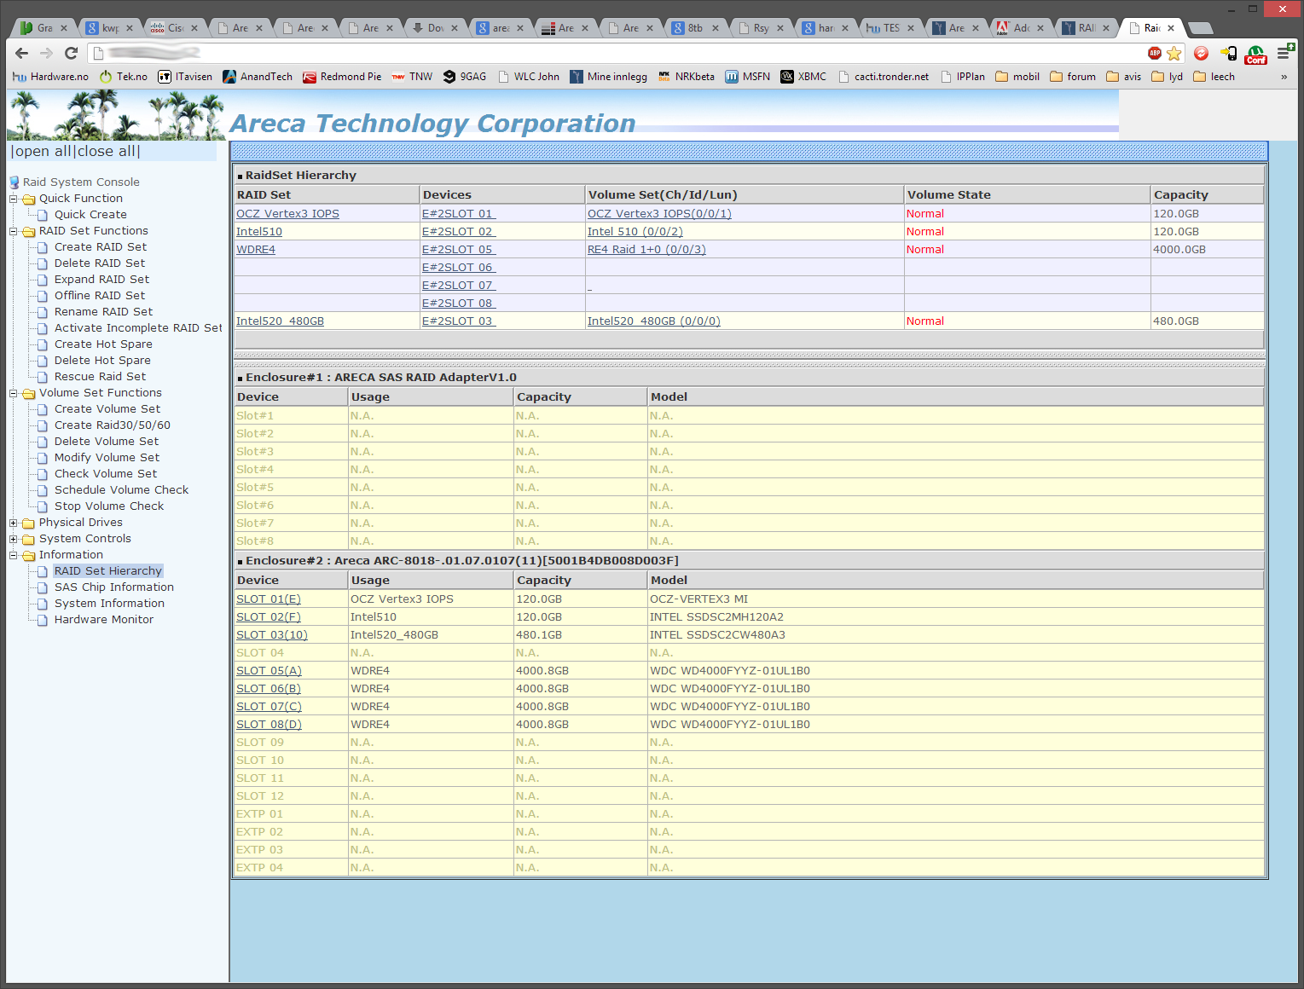1304x989 pixels.
Task: Open the WDRE4 RAID set link
Action: [256, 250]
